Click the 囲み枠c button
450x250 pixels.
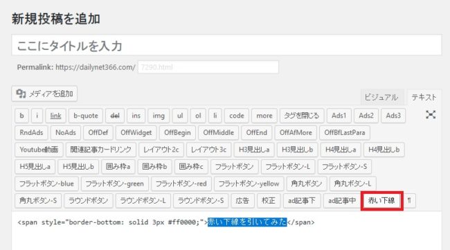tap(191, 166)
